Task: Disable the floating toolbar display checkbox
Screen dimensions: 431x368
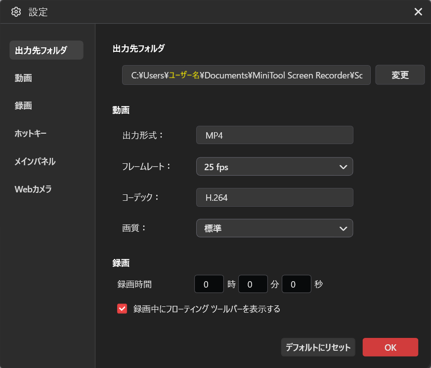Action: [122, 308]
